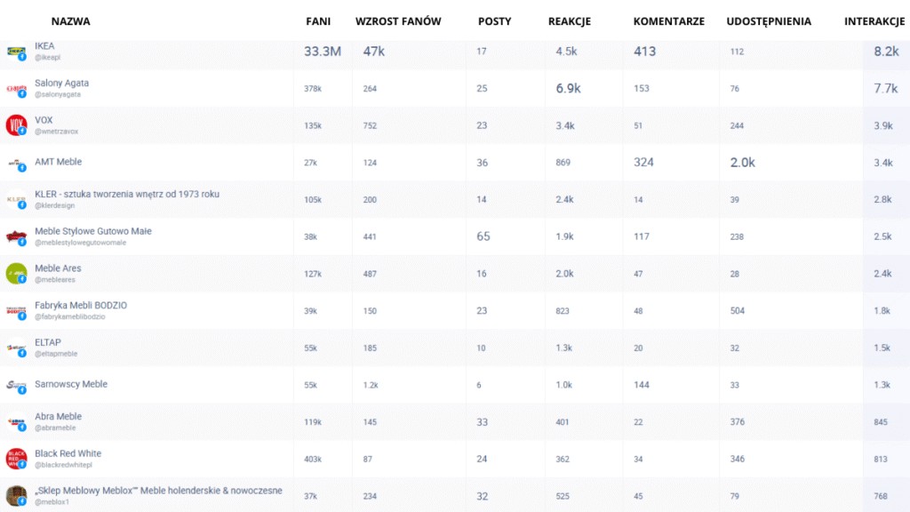Open the KLER brand logo icon

coord(16,200)
